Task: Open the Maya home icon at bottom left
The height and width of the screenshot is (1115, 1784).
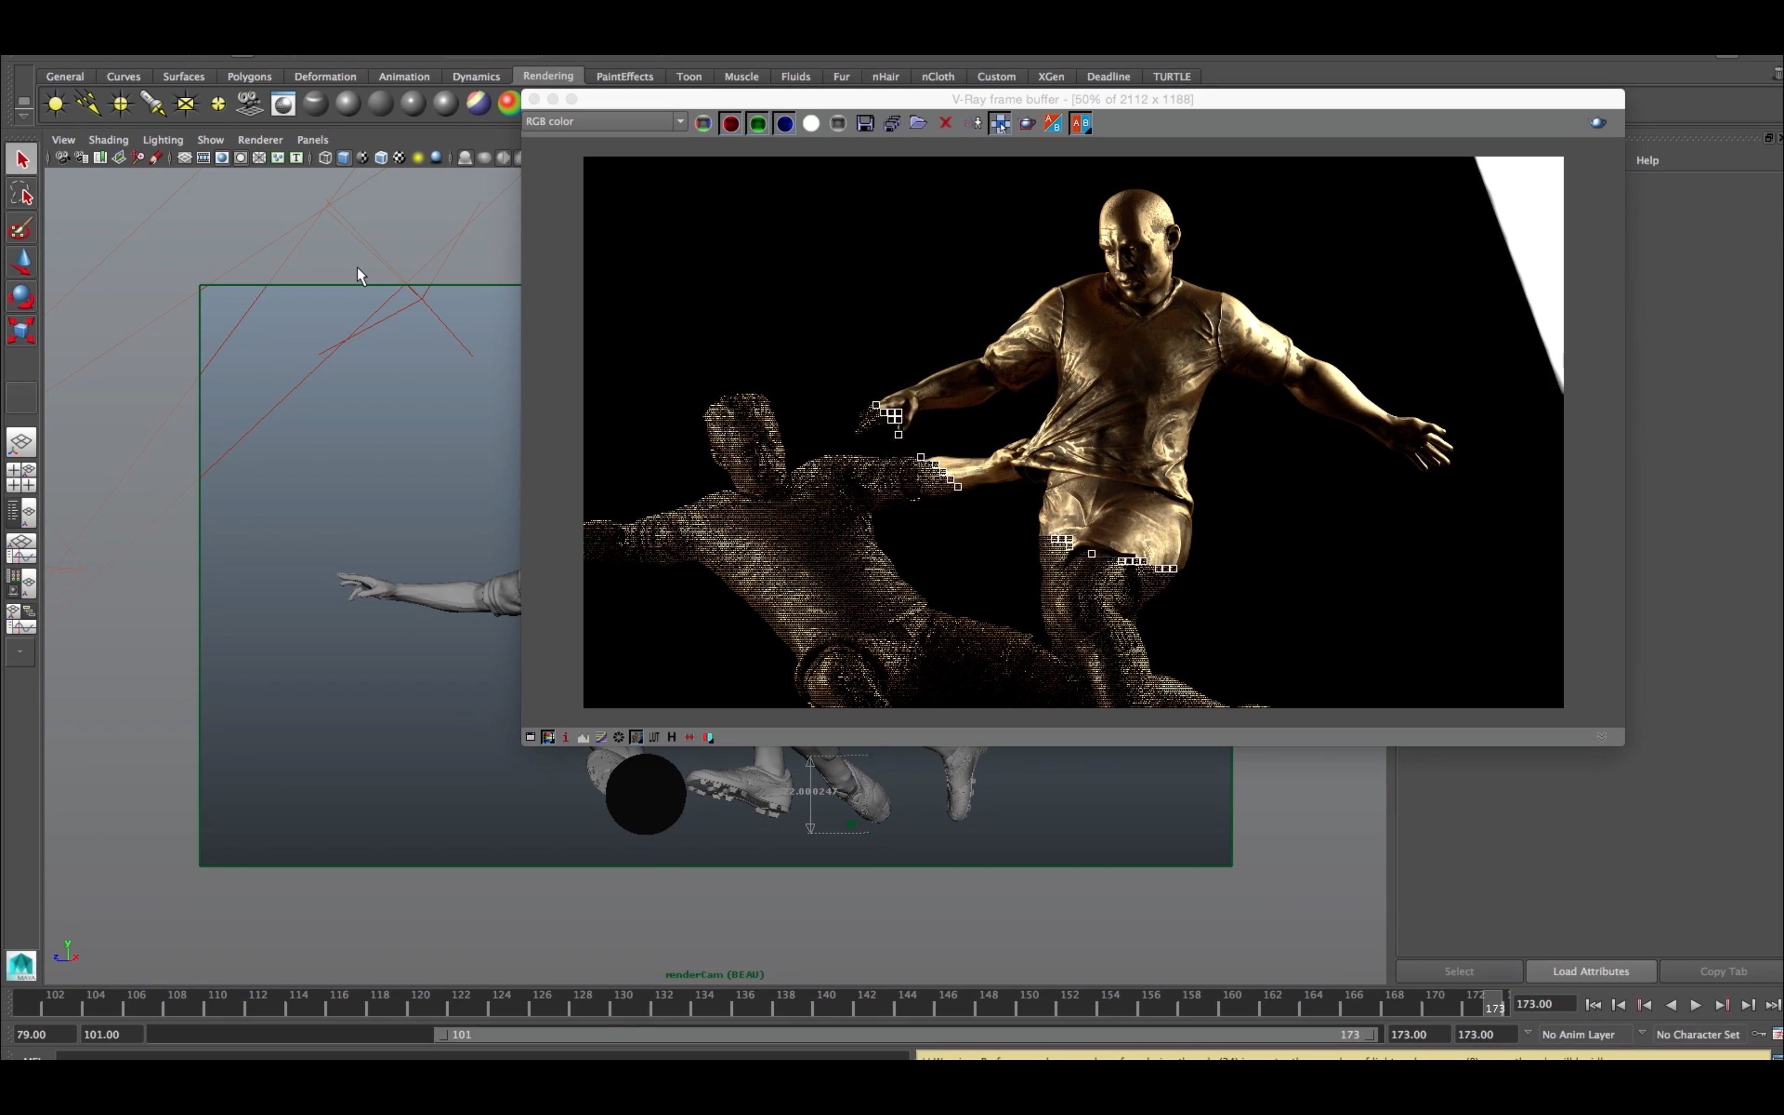Action: point(21,965)
